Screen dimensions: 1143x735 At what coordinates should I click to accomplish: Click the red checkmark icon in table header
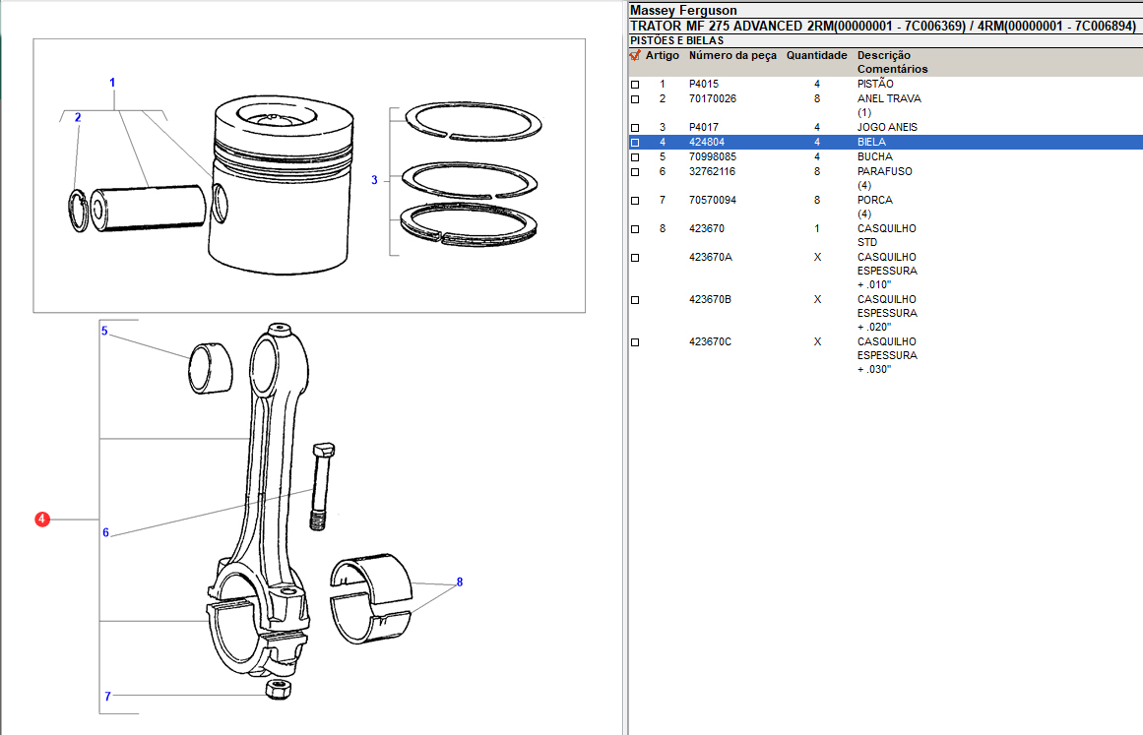[635, 56]
